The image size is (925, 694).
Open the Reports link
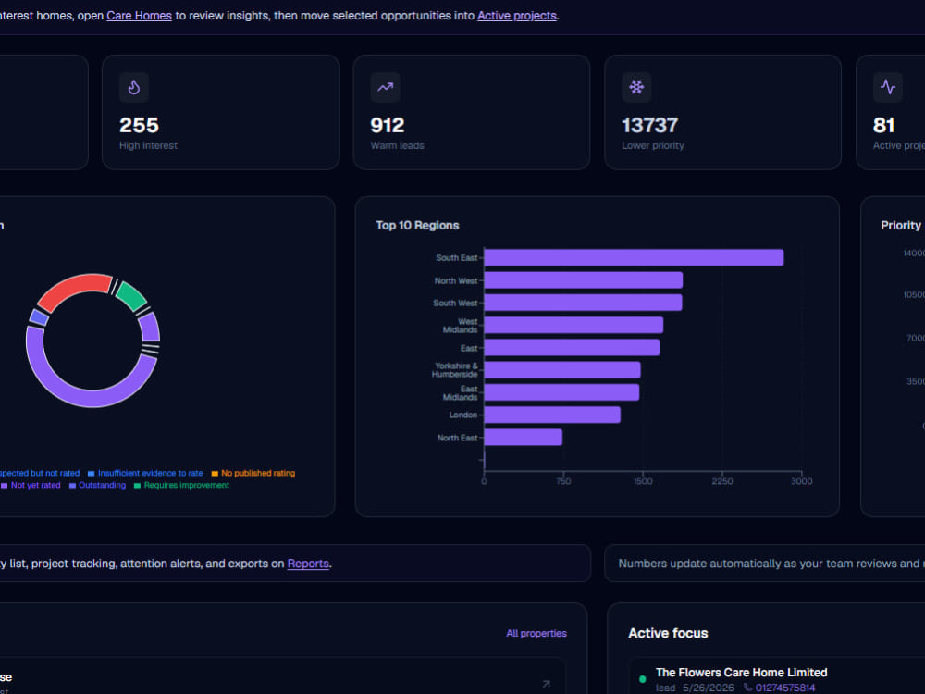pyautogui.click(x=308, y=564)
